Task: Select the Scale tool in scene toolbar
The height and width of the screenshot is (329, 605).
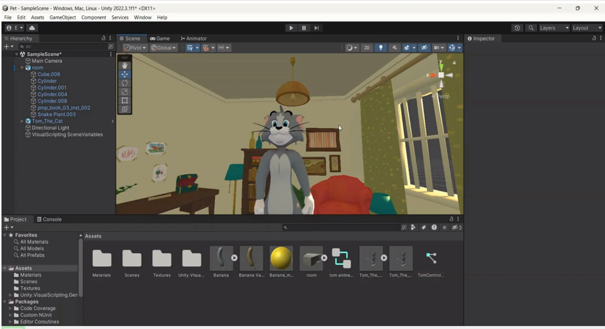Action: coord(124,92)
